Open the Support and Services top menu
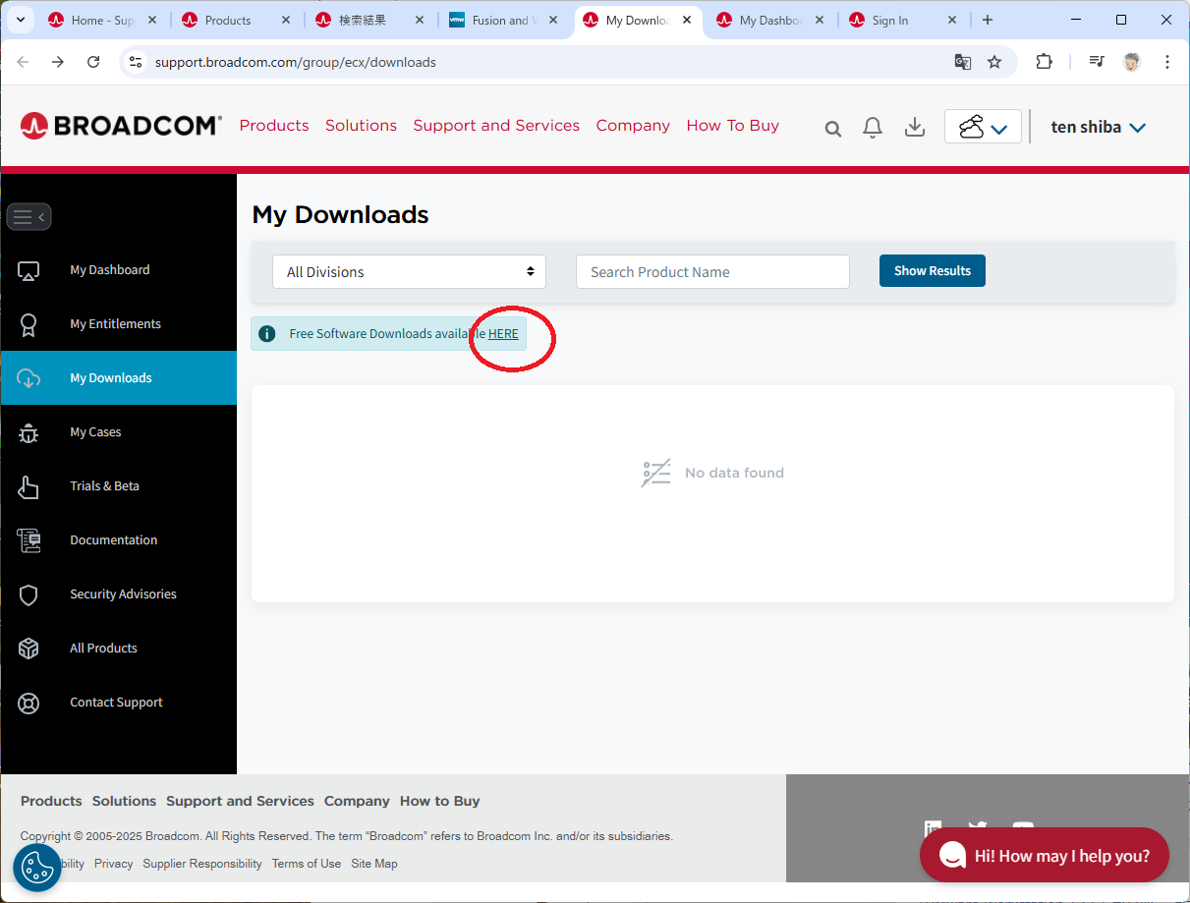The width and height of the screenshot is (1190, 903). tap(496, 126)
